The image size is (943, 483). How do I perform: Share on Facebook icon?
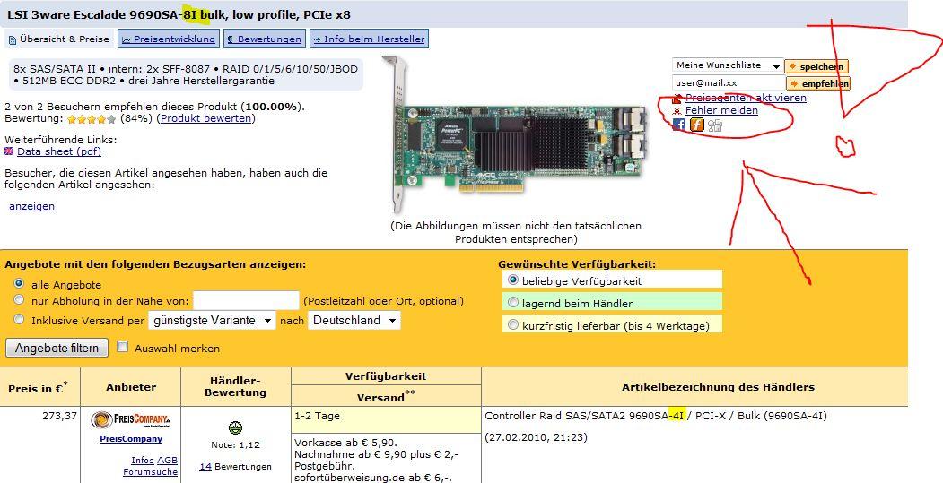[679, 125]
